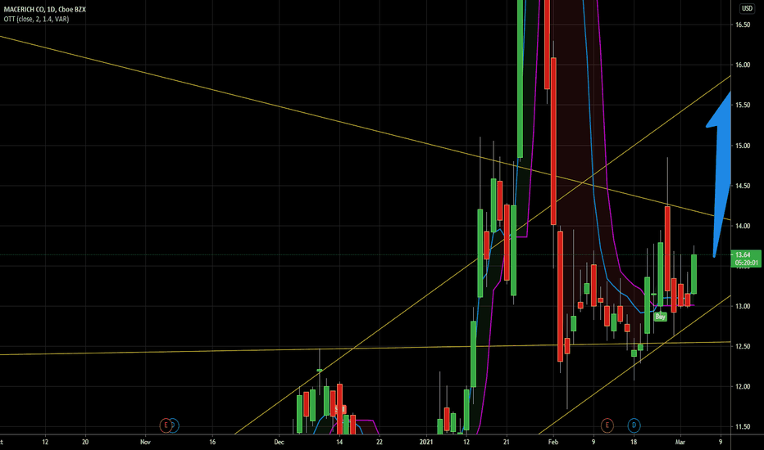
Task: Click the blue D dividend marker in February
Action: pyautogui.click(x=634, y=425)
